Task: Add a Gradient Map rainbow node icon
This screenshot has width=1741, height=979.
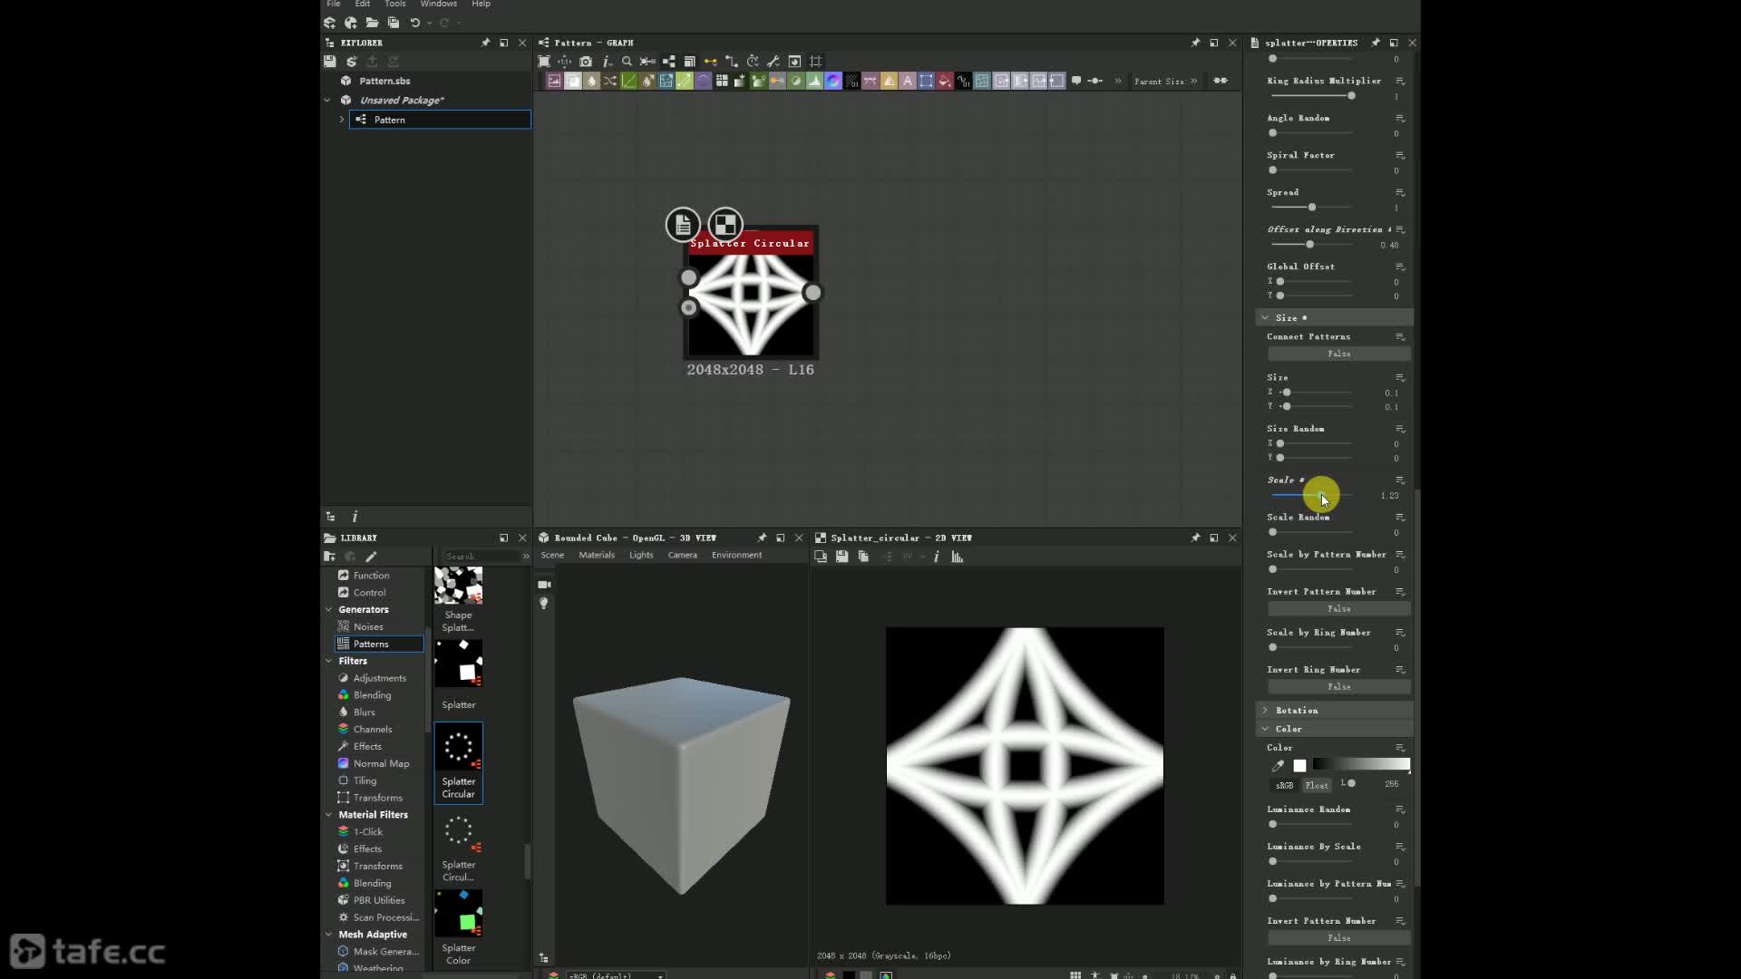Action: tap(833, 82)
